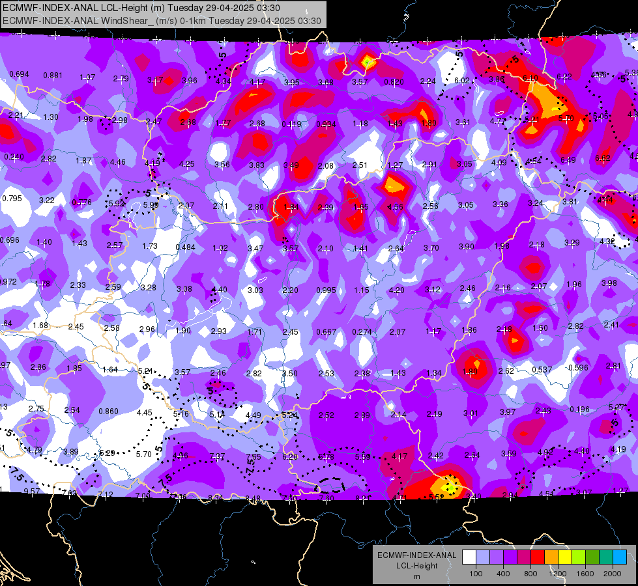Viewport: 638px width, 586px height.
Task: Click the wind shear value 4.56
Action: pyautogui.click(x=395, y=206)
